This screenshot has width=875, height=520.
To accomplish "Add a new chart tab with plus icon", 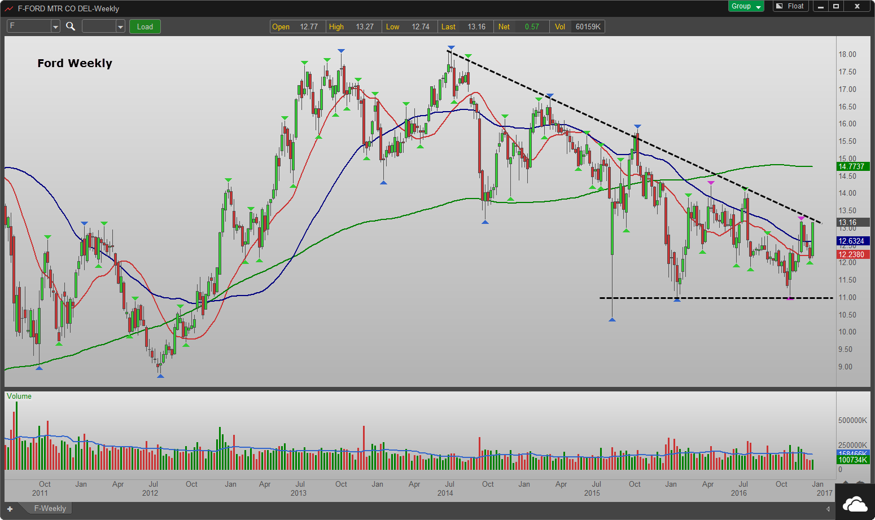I will click(x=10, y=509).
